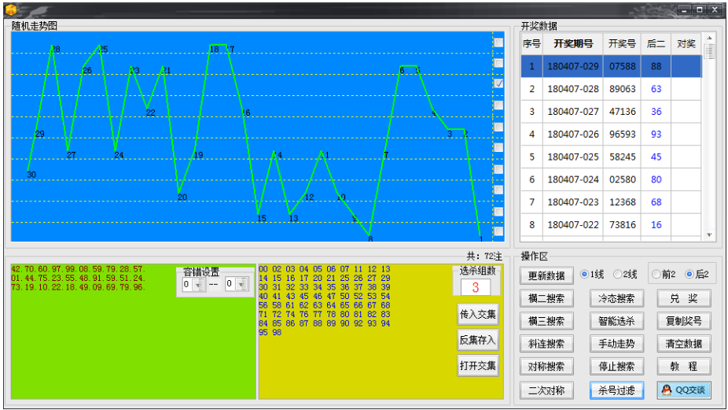Sort by the 序号 column header

[x=531, y=44]
